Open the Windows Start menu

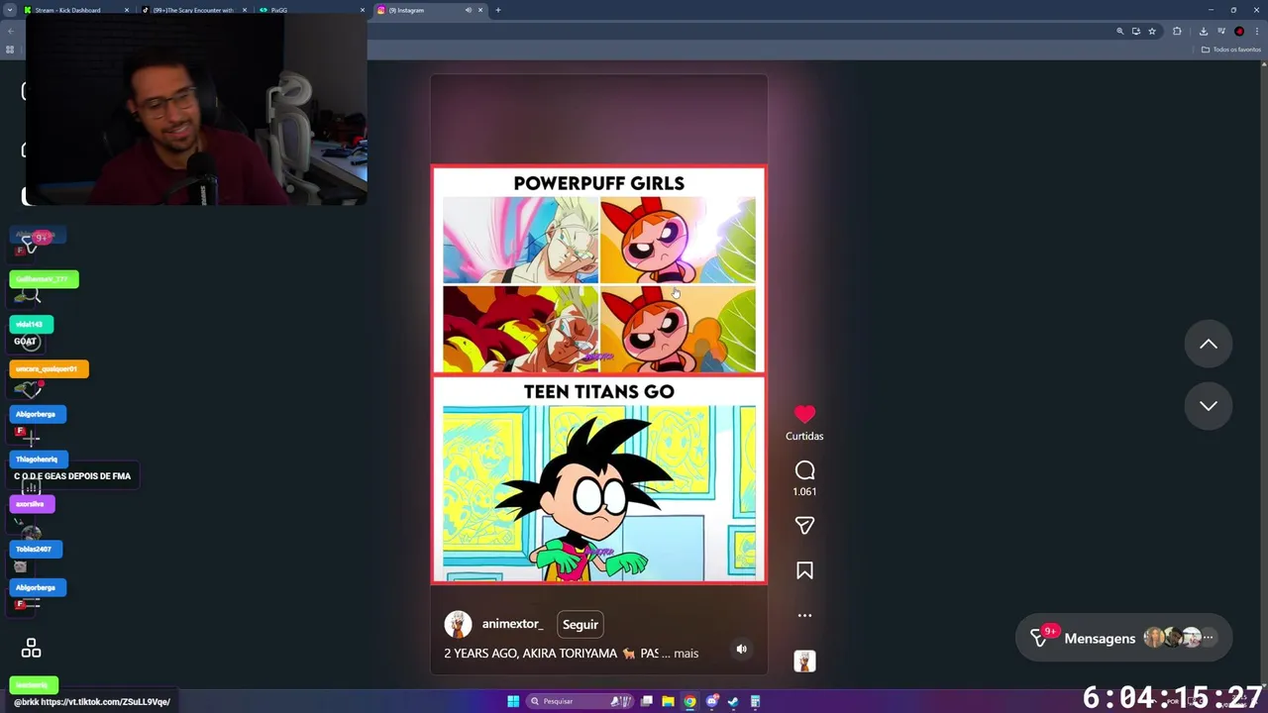point(513,701)
